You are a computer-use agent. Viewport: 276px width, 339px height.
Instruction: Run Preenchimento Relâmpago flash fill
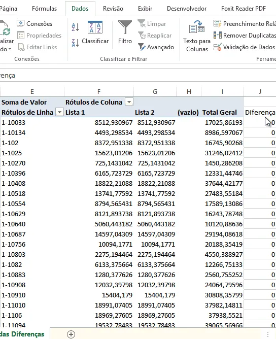tap(245, 23)
